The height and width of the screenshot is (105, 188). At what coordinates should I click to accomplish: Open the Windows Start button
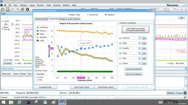click(x=3, y=102)
